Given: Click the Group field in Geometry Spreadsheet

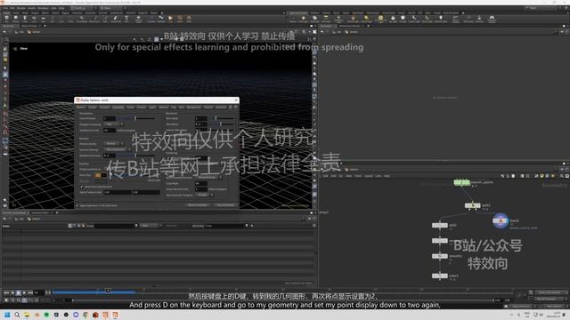Looking at the screenshot, I should (x=114, y=226).
